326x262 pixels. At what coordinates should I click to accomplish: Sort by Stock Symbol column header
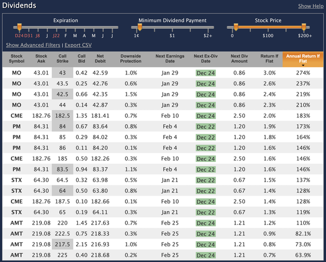(x=17, y=59)
